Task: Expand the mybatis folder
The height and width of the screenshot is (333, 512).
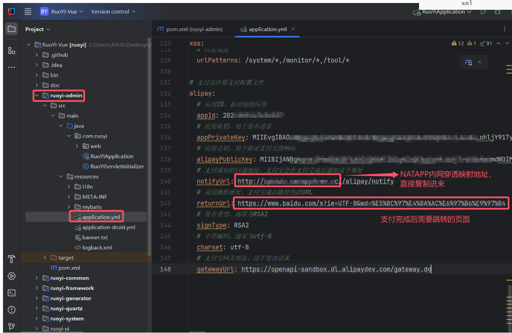Action: (69, 207)
